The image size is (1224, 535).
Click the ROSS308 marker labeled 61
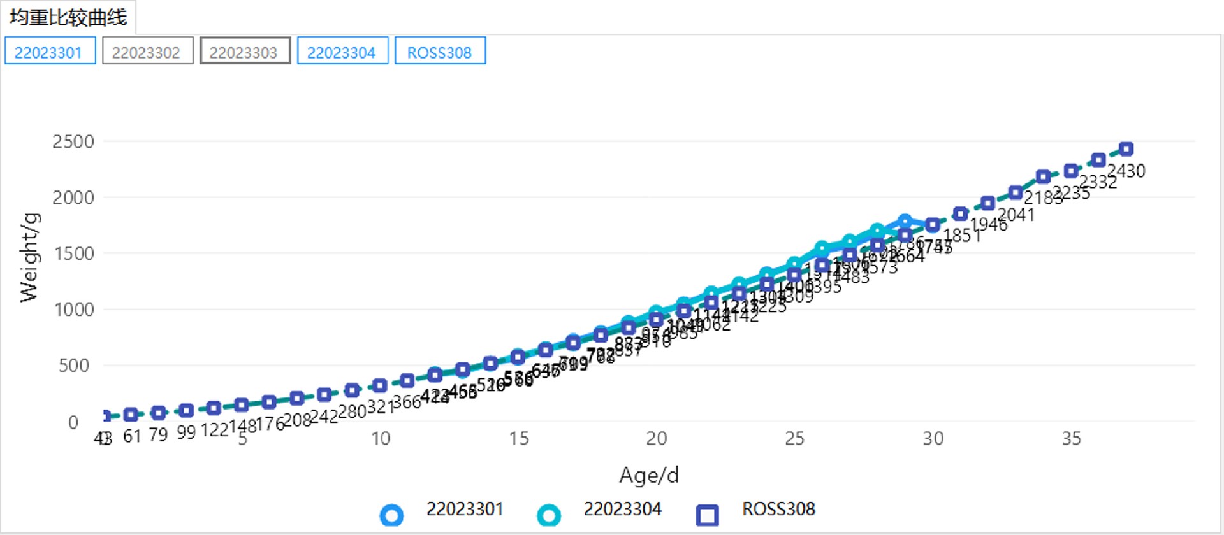tap(131, 415)
